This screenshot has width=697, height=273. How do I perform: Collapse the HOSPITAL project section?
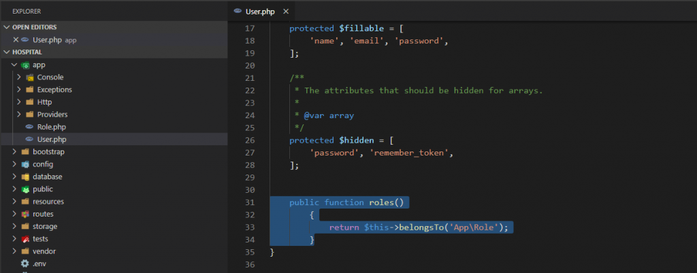[x=7, y=52]
